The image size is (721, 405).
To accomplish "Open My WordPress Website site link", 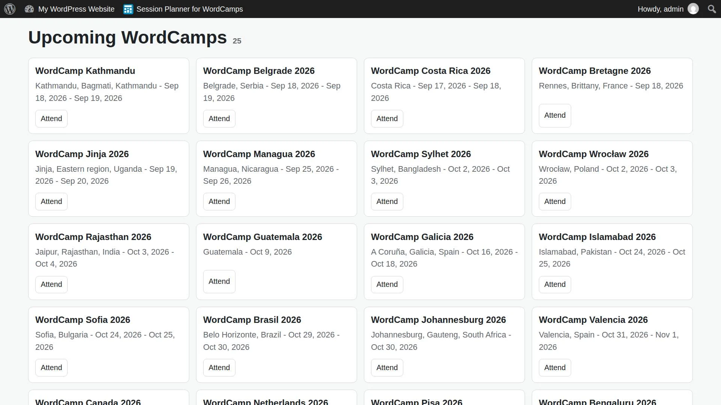I will [x=76, y=9].
